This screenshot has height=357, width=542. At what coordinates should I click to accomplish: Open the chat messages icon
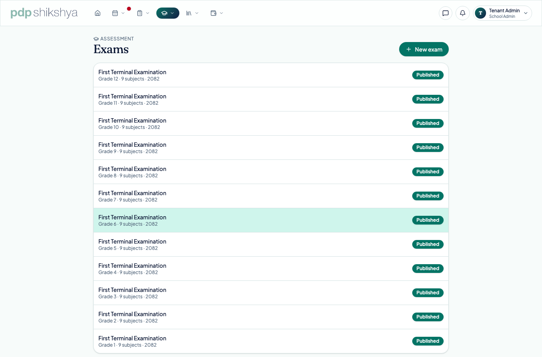pos(446,13)
